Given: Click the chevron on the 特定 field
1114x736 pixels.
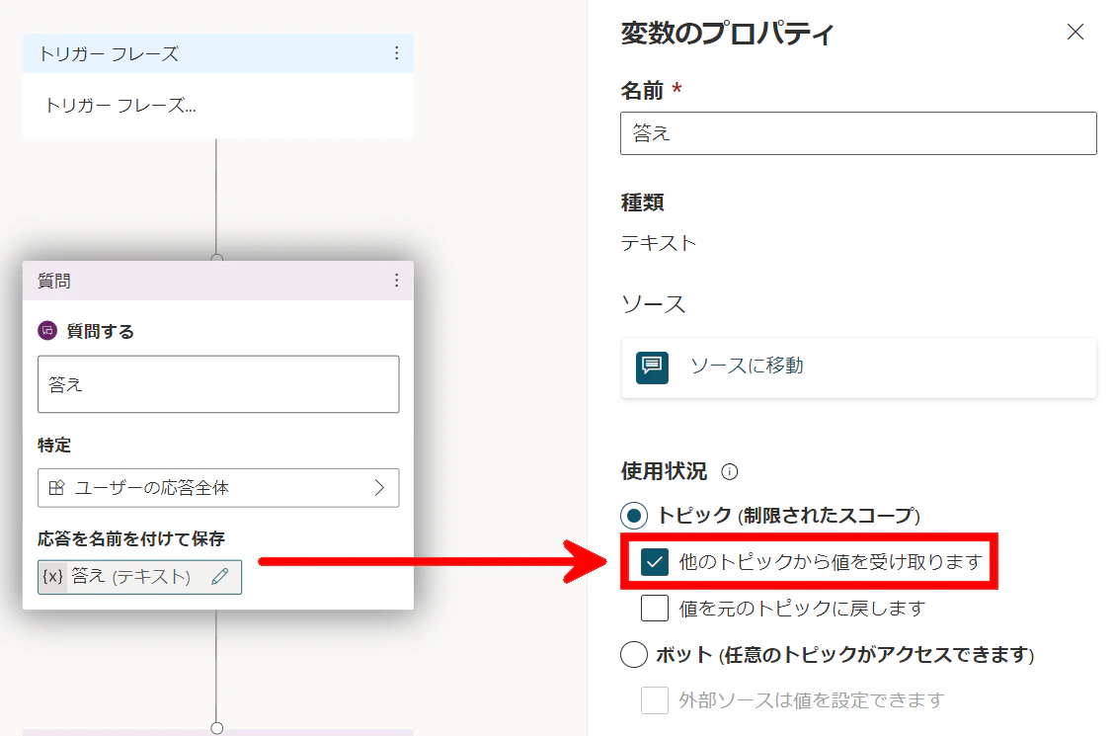Looking at the screenshot, I should [379, 487].
